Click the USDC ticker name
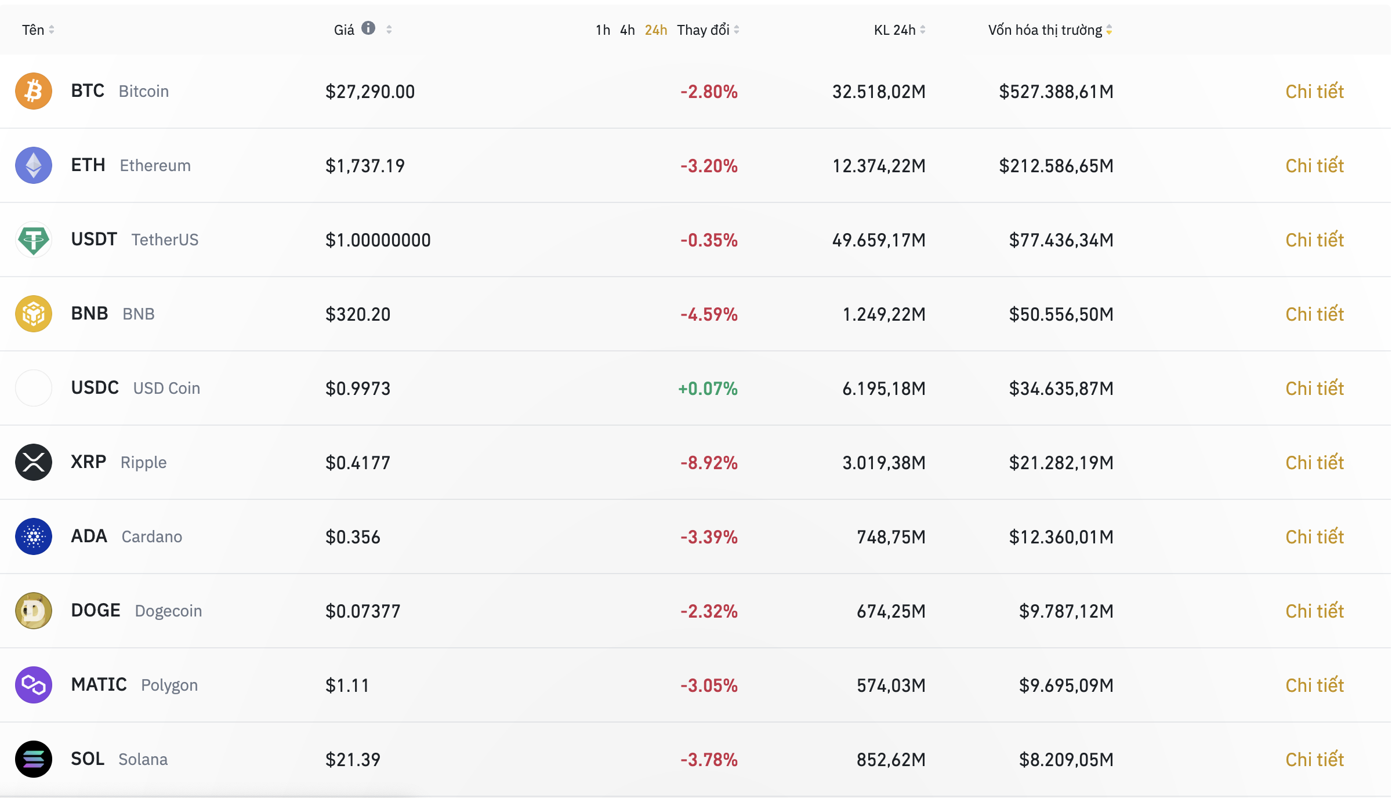Screen dimensions: 1399x798 [95, 387]
